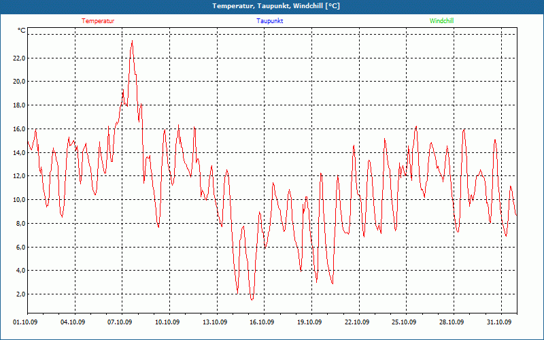Select the 16,0 y-axis value
The width and height of the screenshot is (544, 340).
click(19, 129)
